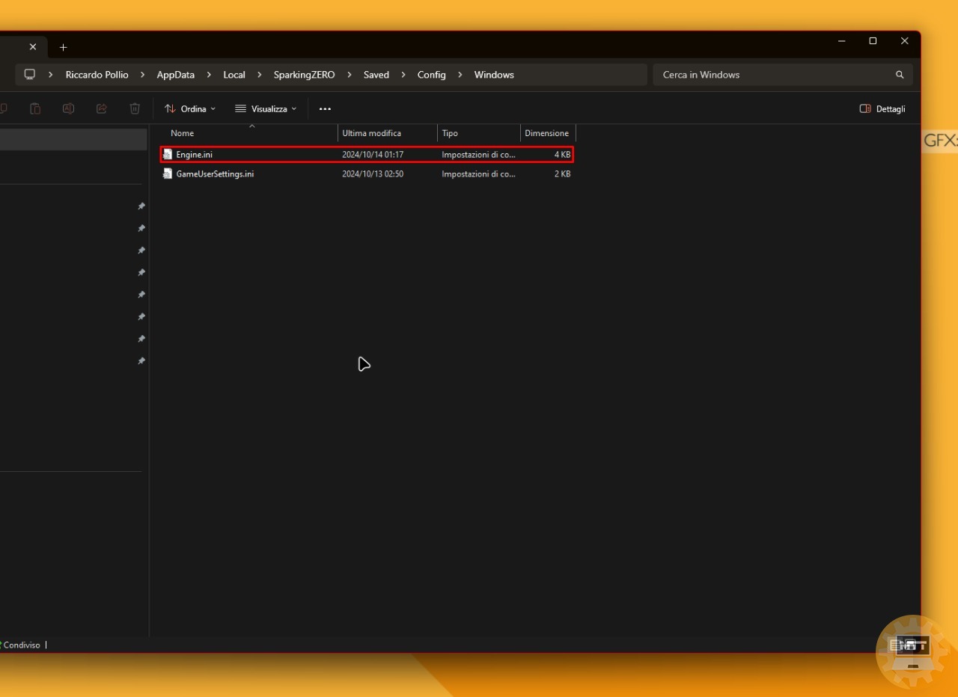Click the Rename toolbar icon

[68, 108]
